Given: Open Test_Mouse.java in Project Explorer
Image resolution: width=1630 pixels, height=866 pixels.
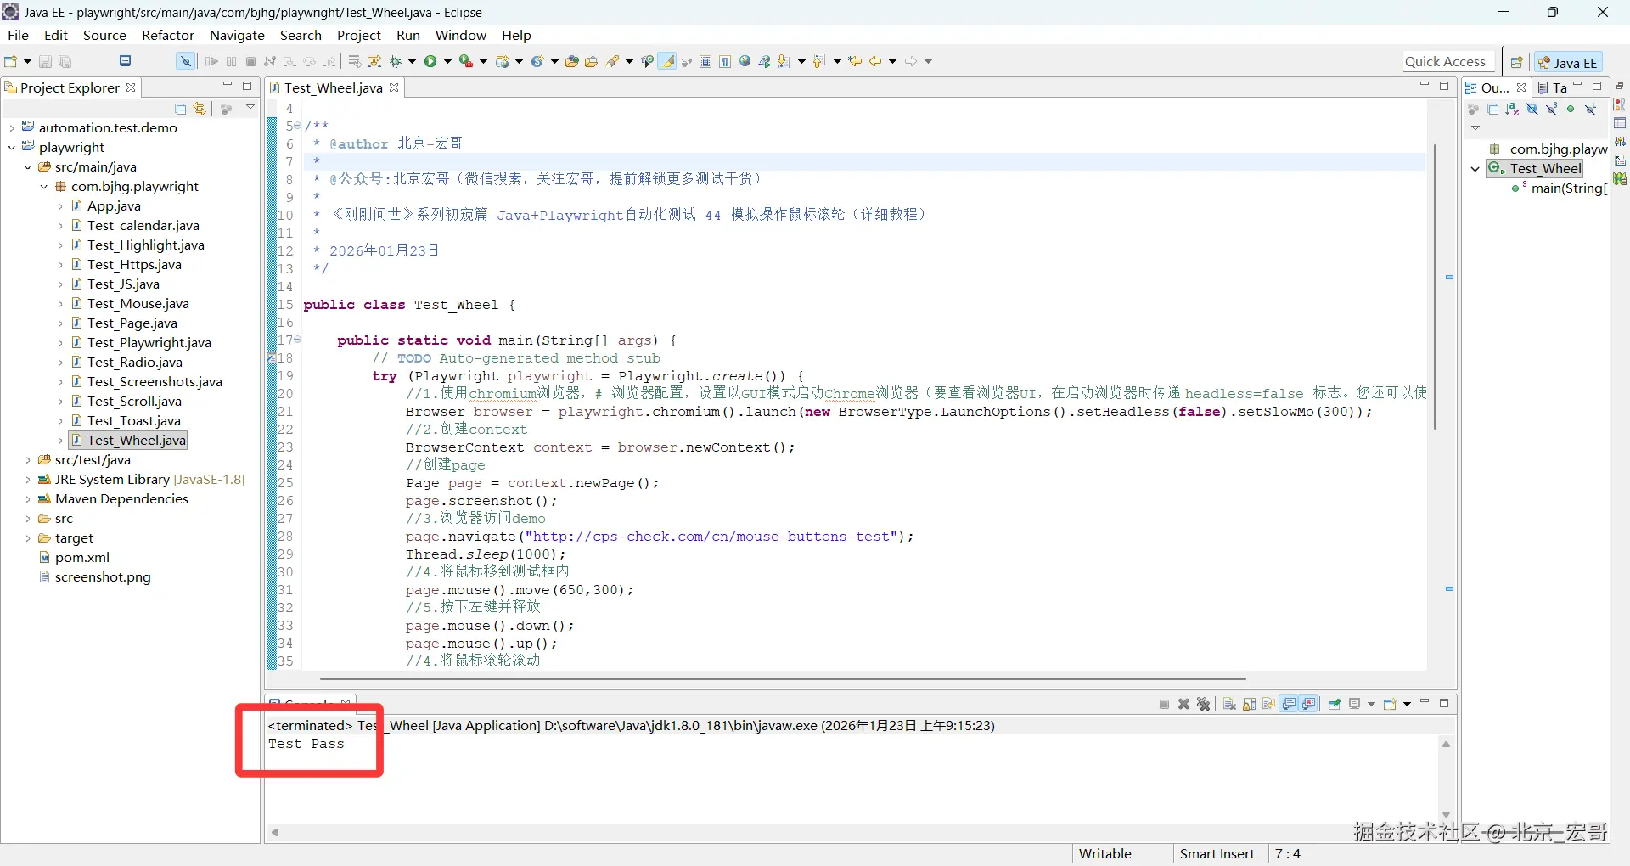Looking at the screenshot, I should point(138,304).
